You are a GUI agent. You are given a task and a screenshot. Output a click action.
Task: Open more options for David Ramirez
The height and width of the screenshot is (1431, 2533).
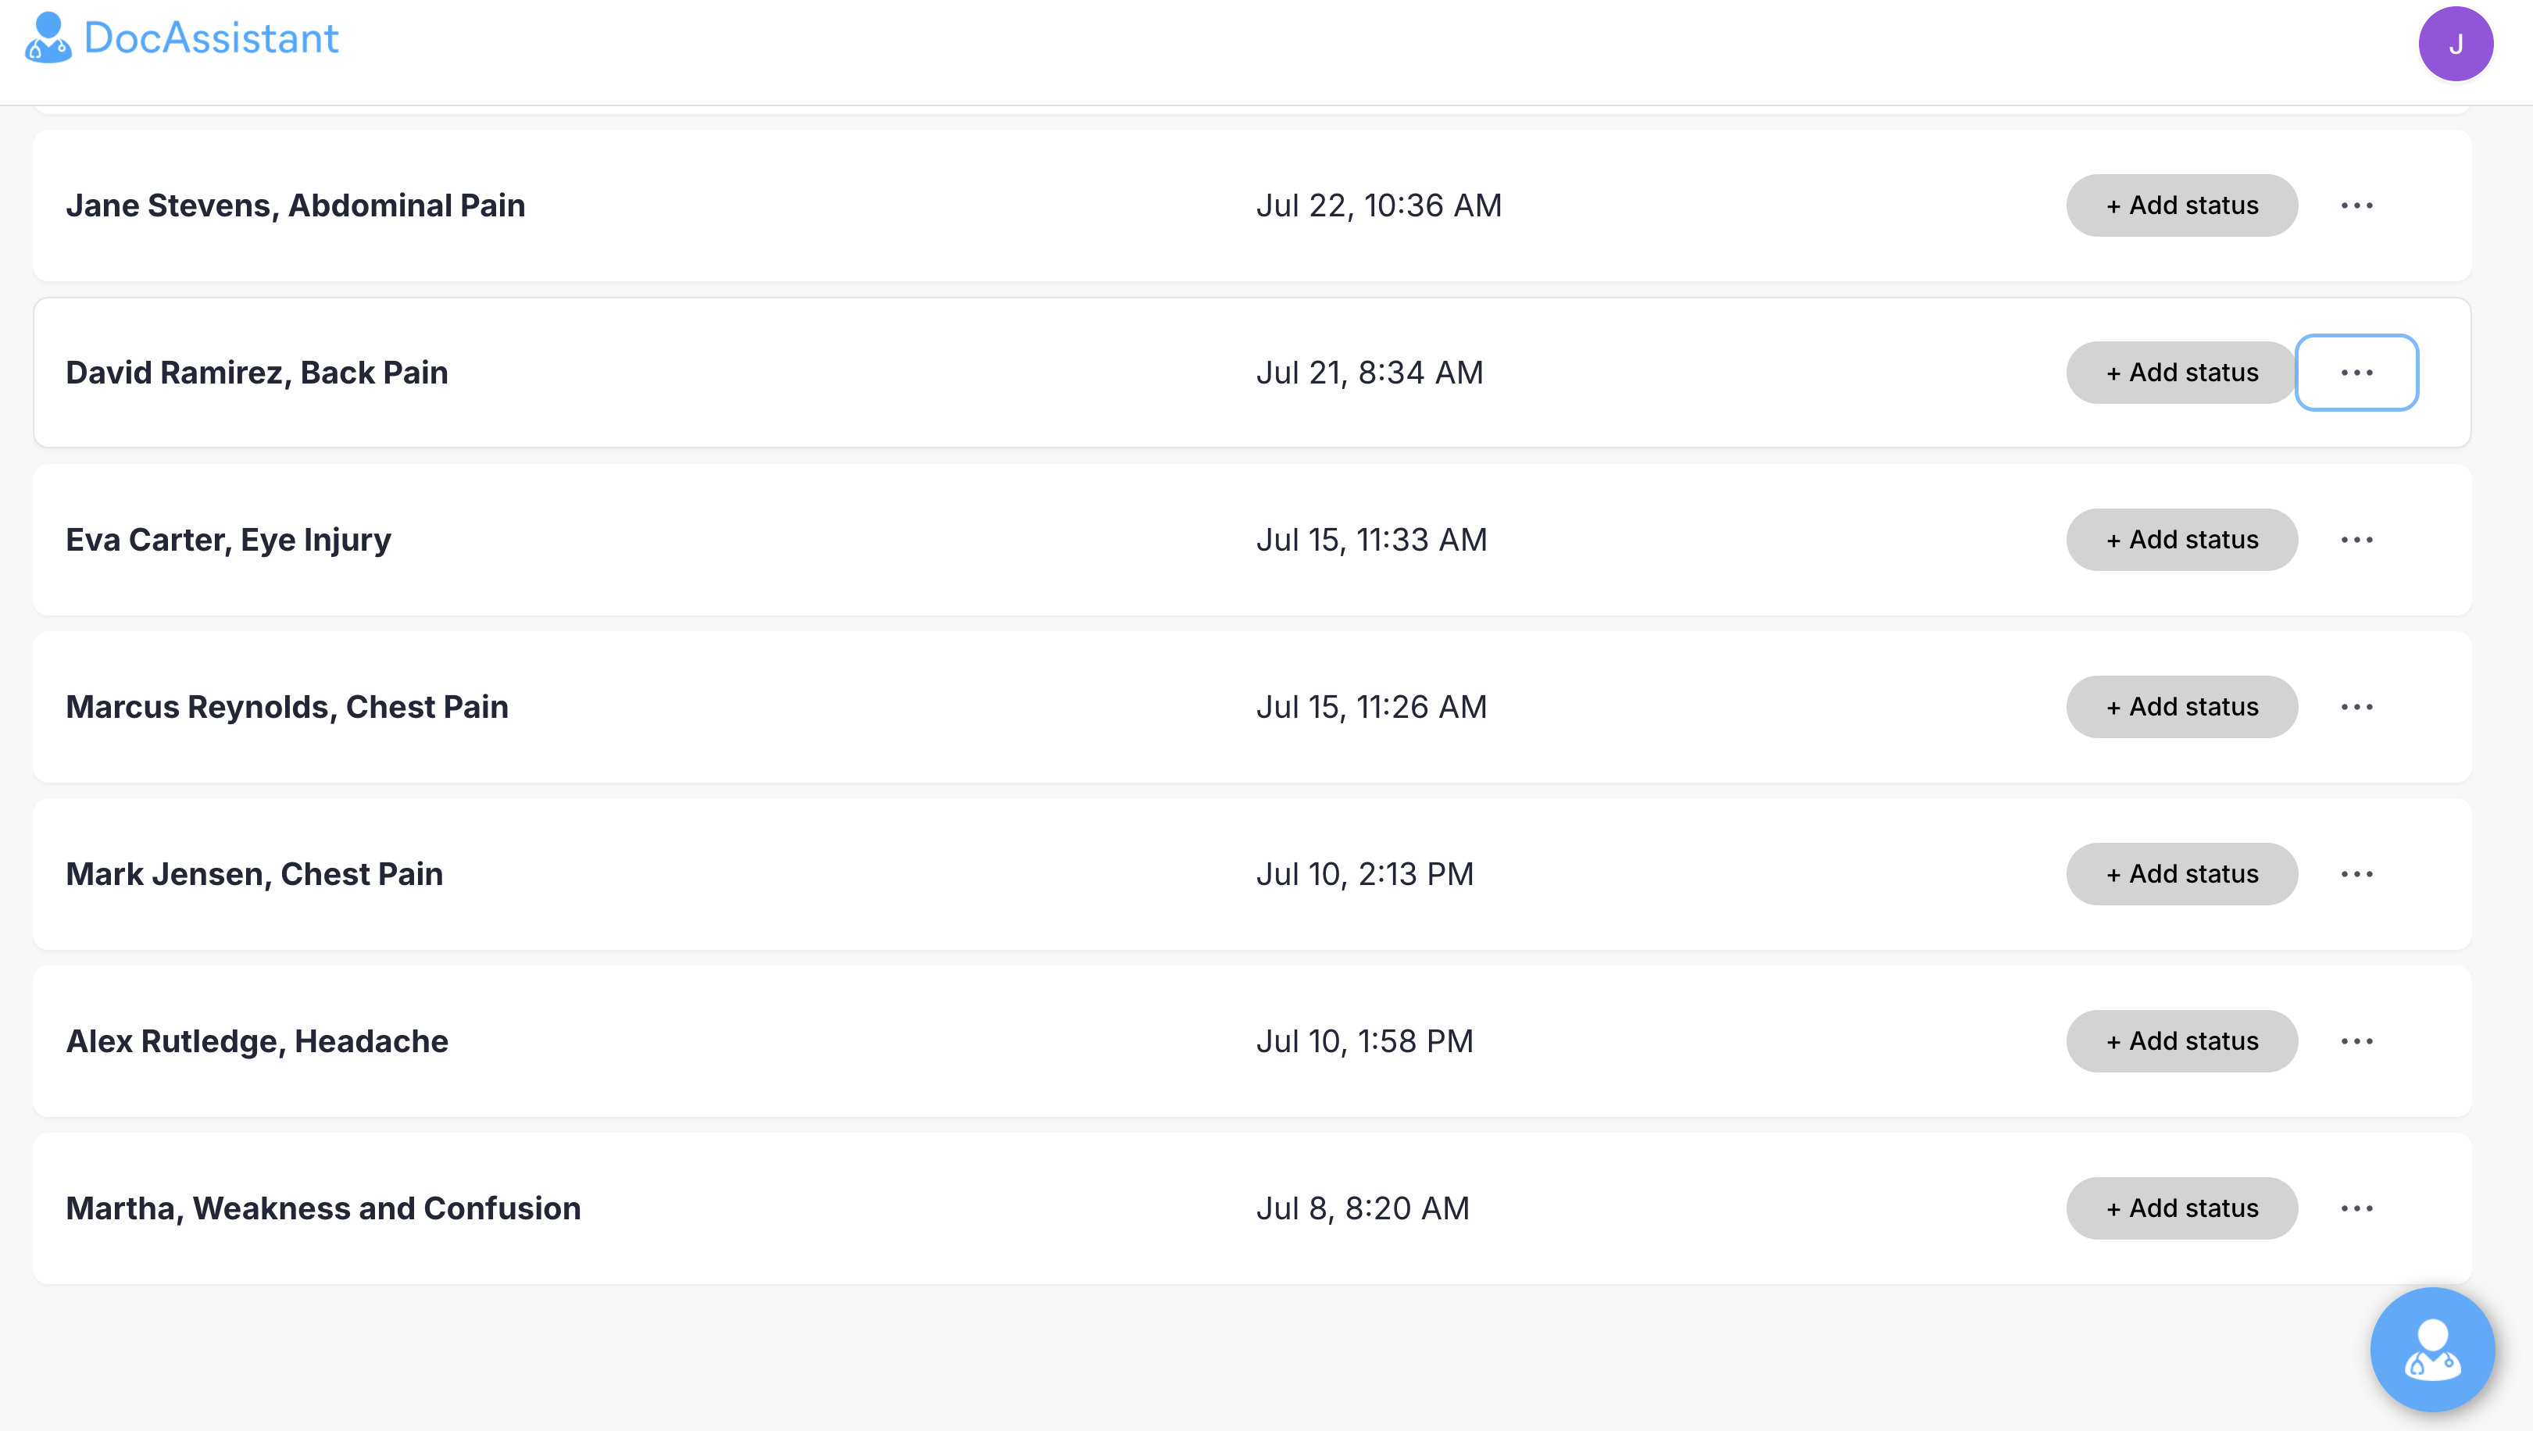coord(2356,373)
